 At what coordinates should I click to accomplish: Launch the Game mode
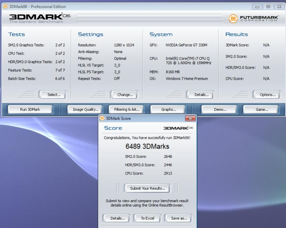pyautogui.click(x=261, y=109)
